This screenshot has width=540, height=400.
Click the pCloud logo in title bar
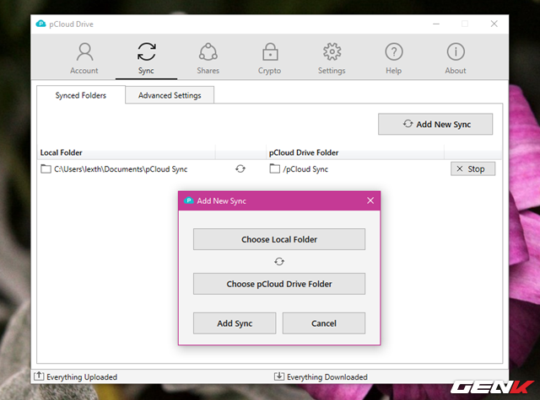(40, 24)
